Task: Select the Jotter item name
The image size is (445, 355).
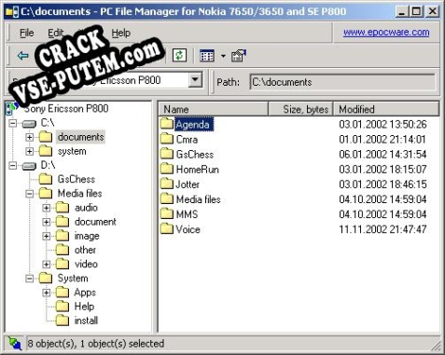Action: click(x=188, y=184)
